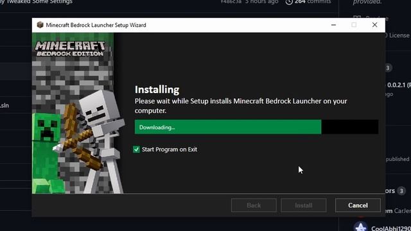
Task: Open CoolAbhi1290 contributor avatar on GitHub page
Action: pos(361,227)
